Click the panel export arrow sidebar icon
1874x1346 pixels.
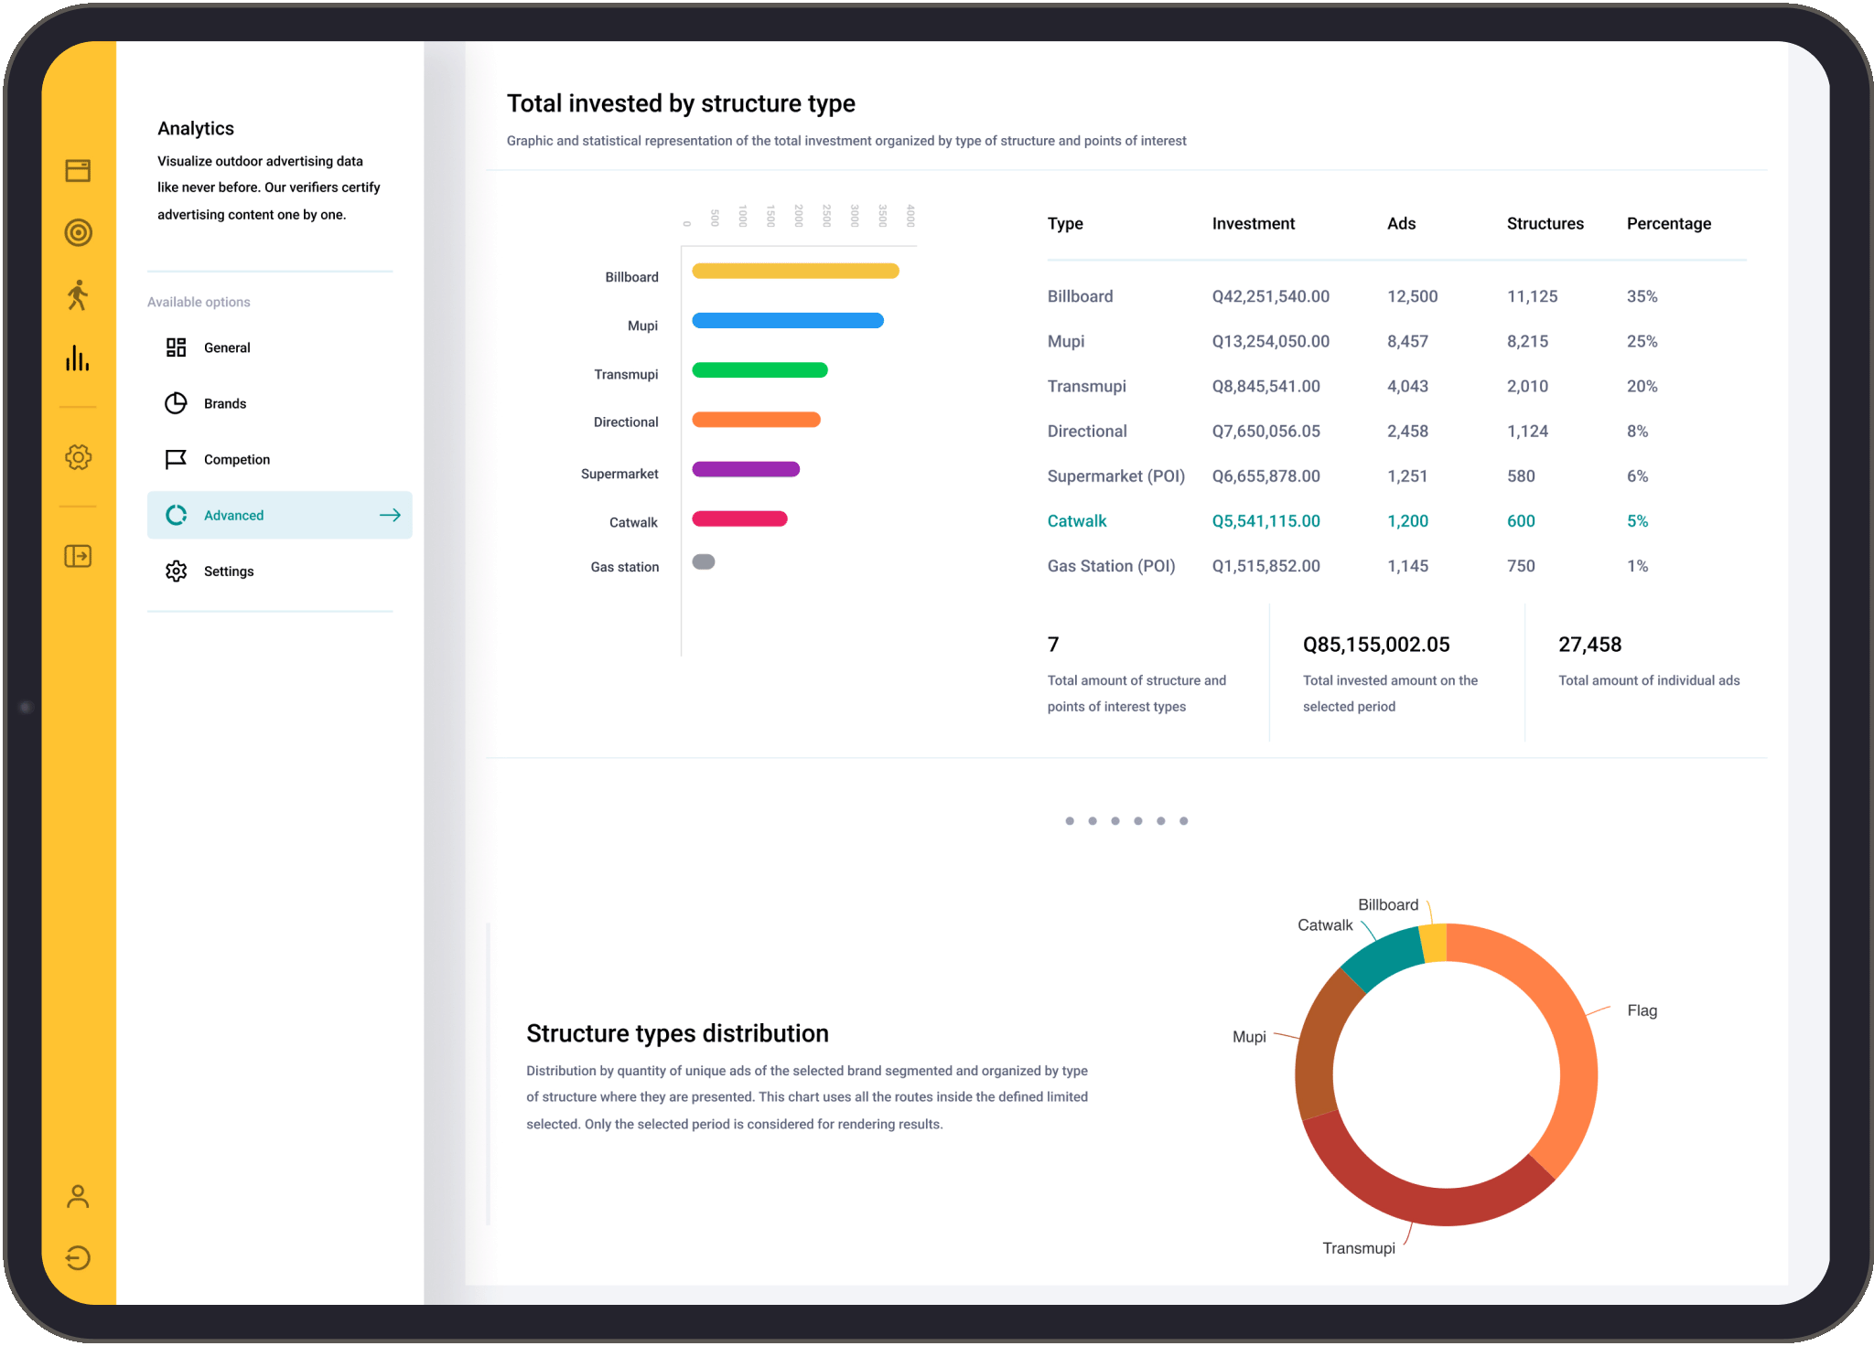click(78, 556)
